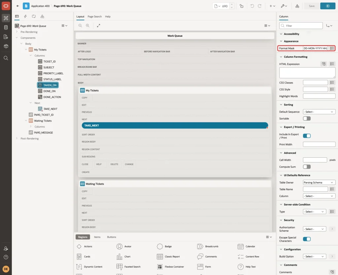The width and height of the screenshot is (338, 275).
Task: Click the lock page icon
Action: tap(241, 6)
